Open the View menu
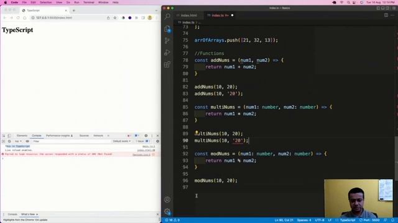398x223 pixels. click(x=59, y=2)
